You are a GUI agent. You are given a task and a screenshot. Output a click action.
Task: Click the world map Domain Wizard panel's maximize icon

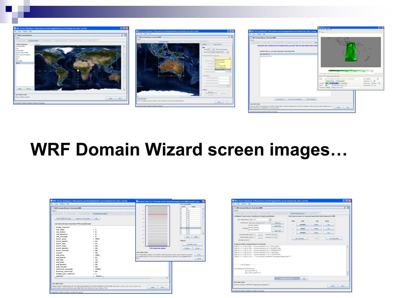(122, 35)
